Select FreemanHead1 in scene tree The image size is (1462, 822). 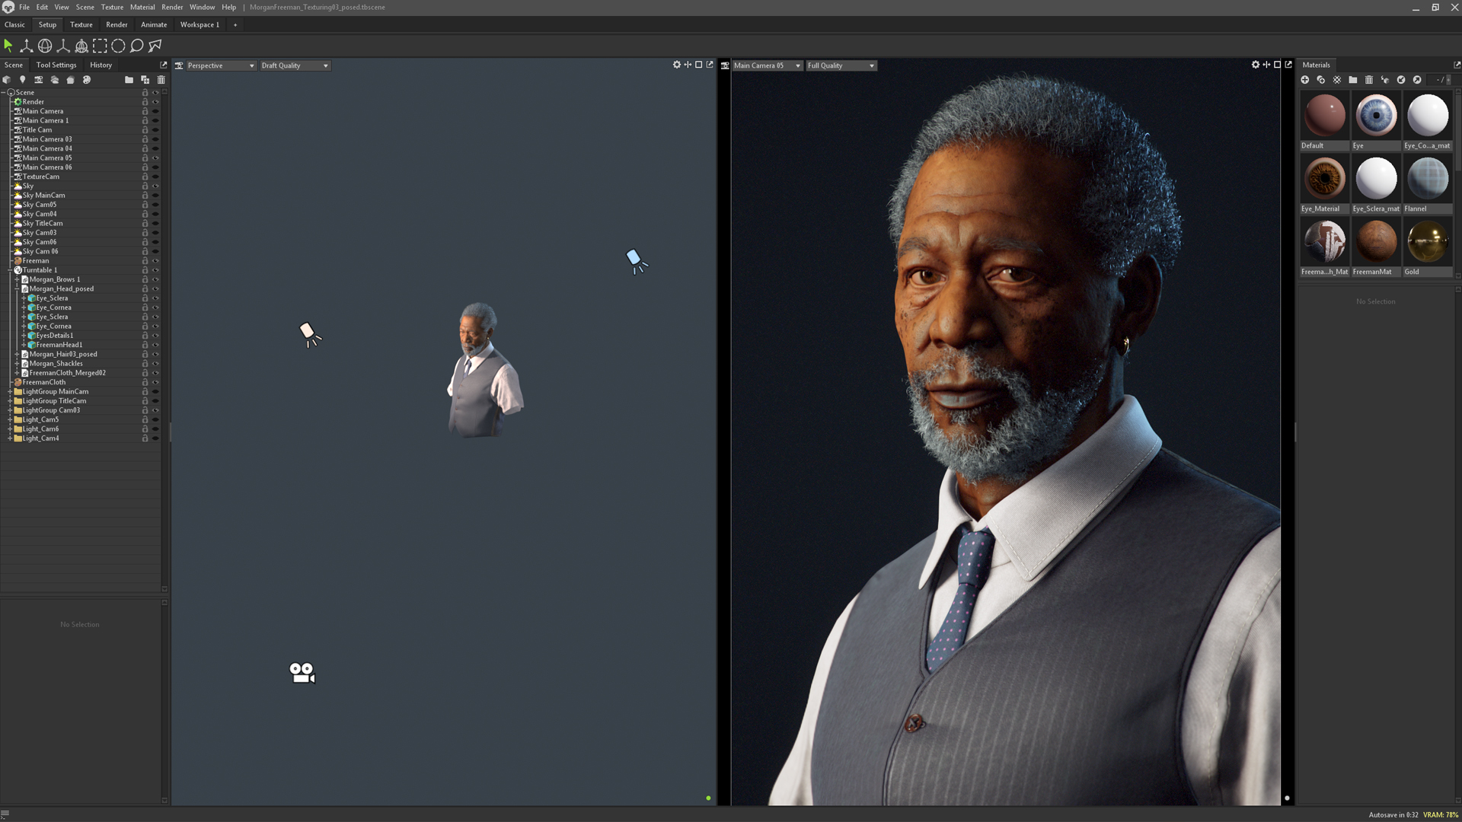(x=59, y=345)
